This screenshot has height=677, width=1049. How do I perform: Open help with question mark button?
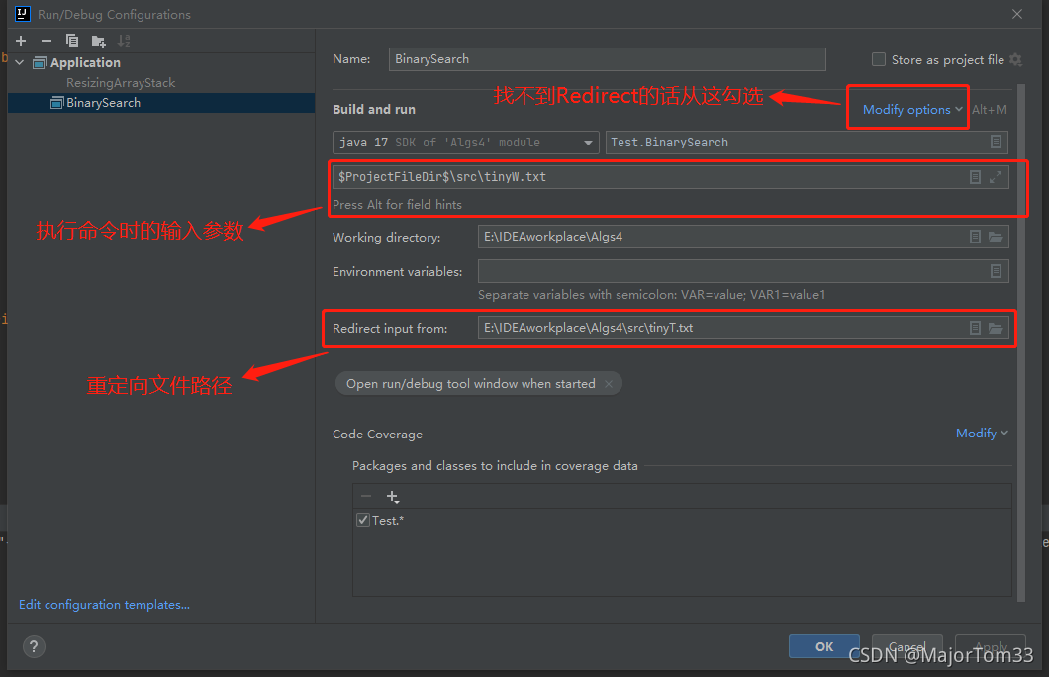tap(34, 646)
